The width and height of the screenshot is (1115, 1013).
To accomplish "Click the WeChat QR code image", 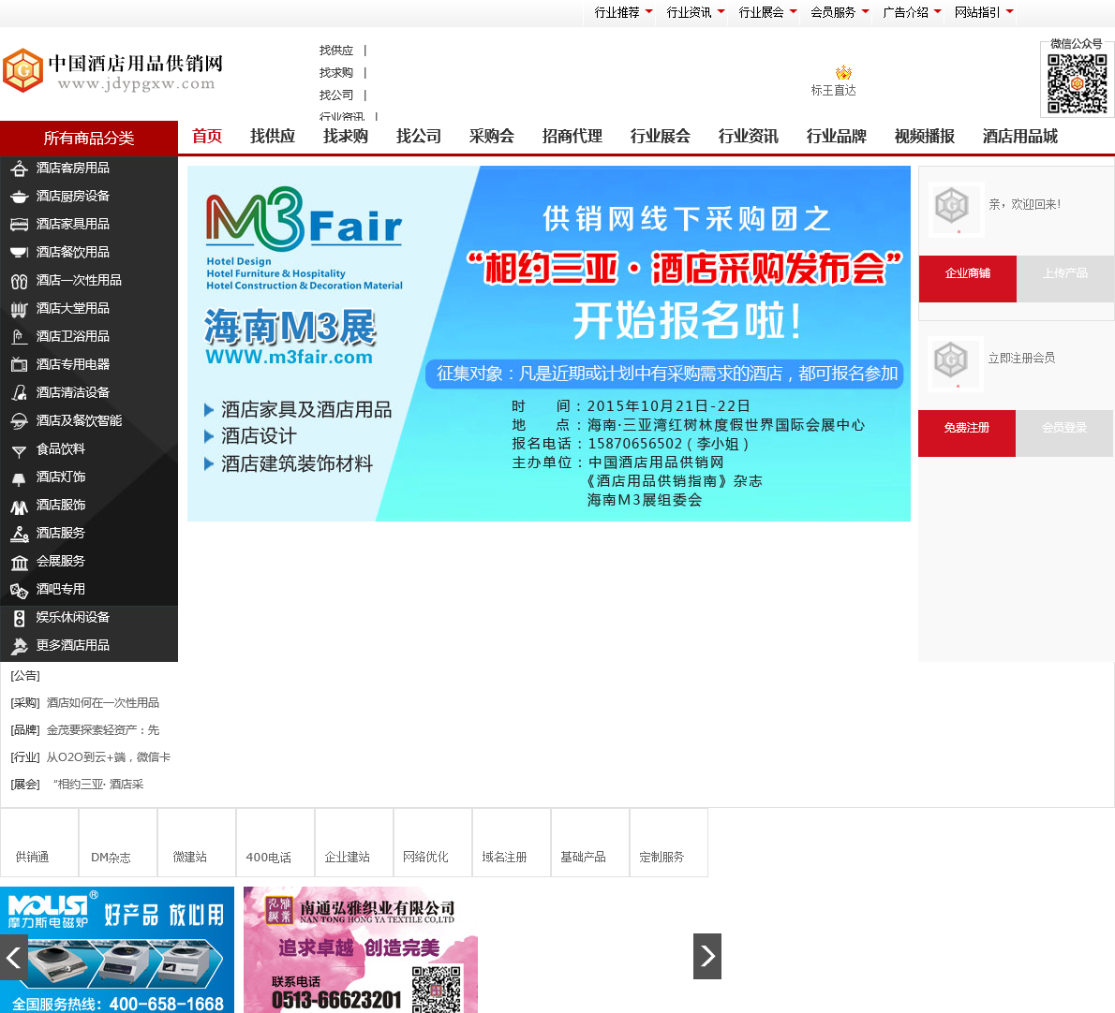I will coord(1078,84).
